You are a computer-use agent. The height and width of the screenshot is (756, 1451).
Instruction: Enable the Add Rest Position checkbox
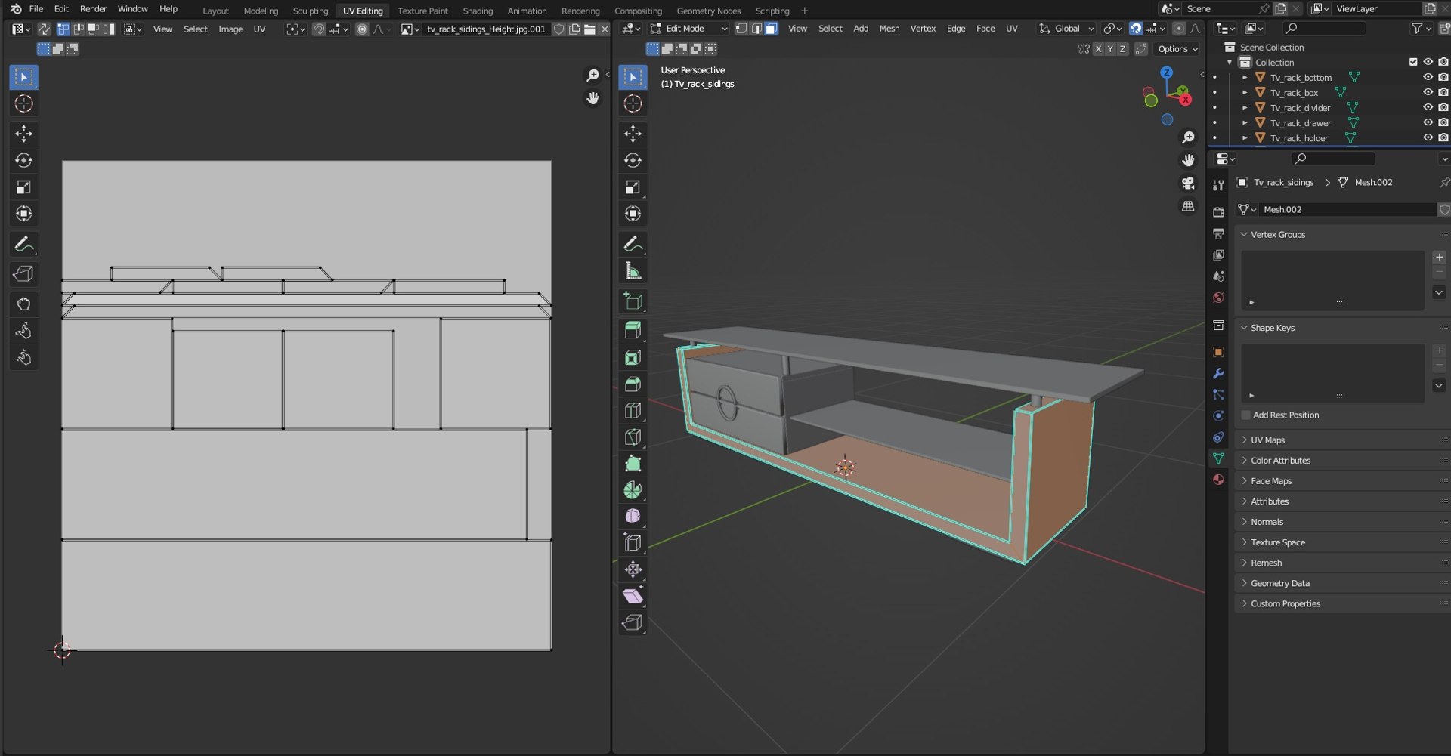click(1245, 415)
